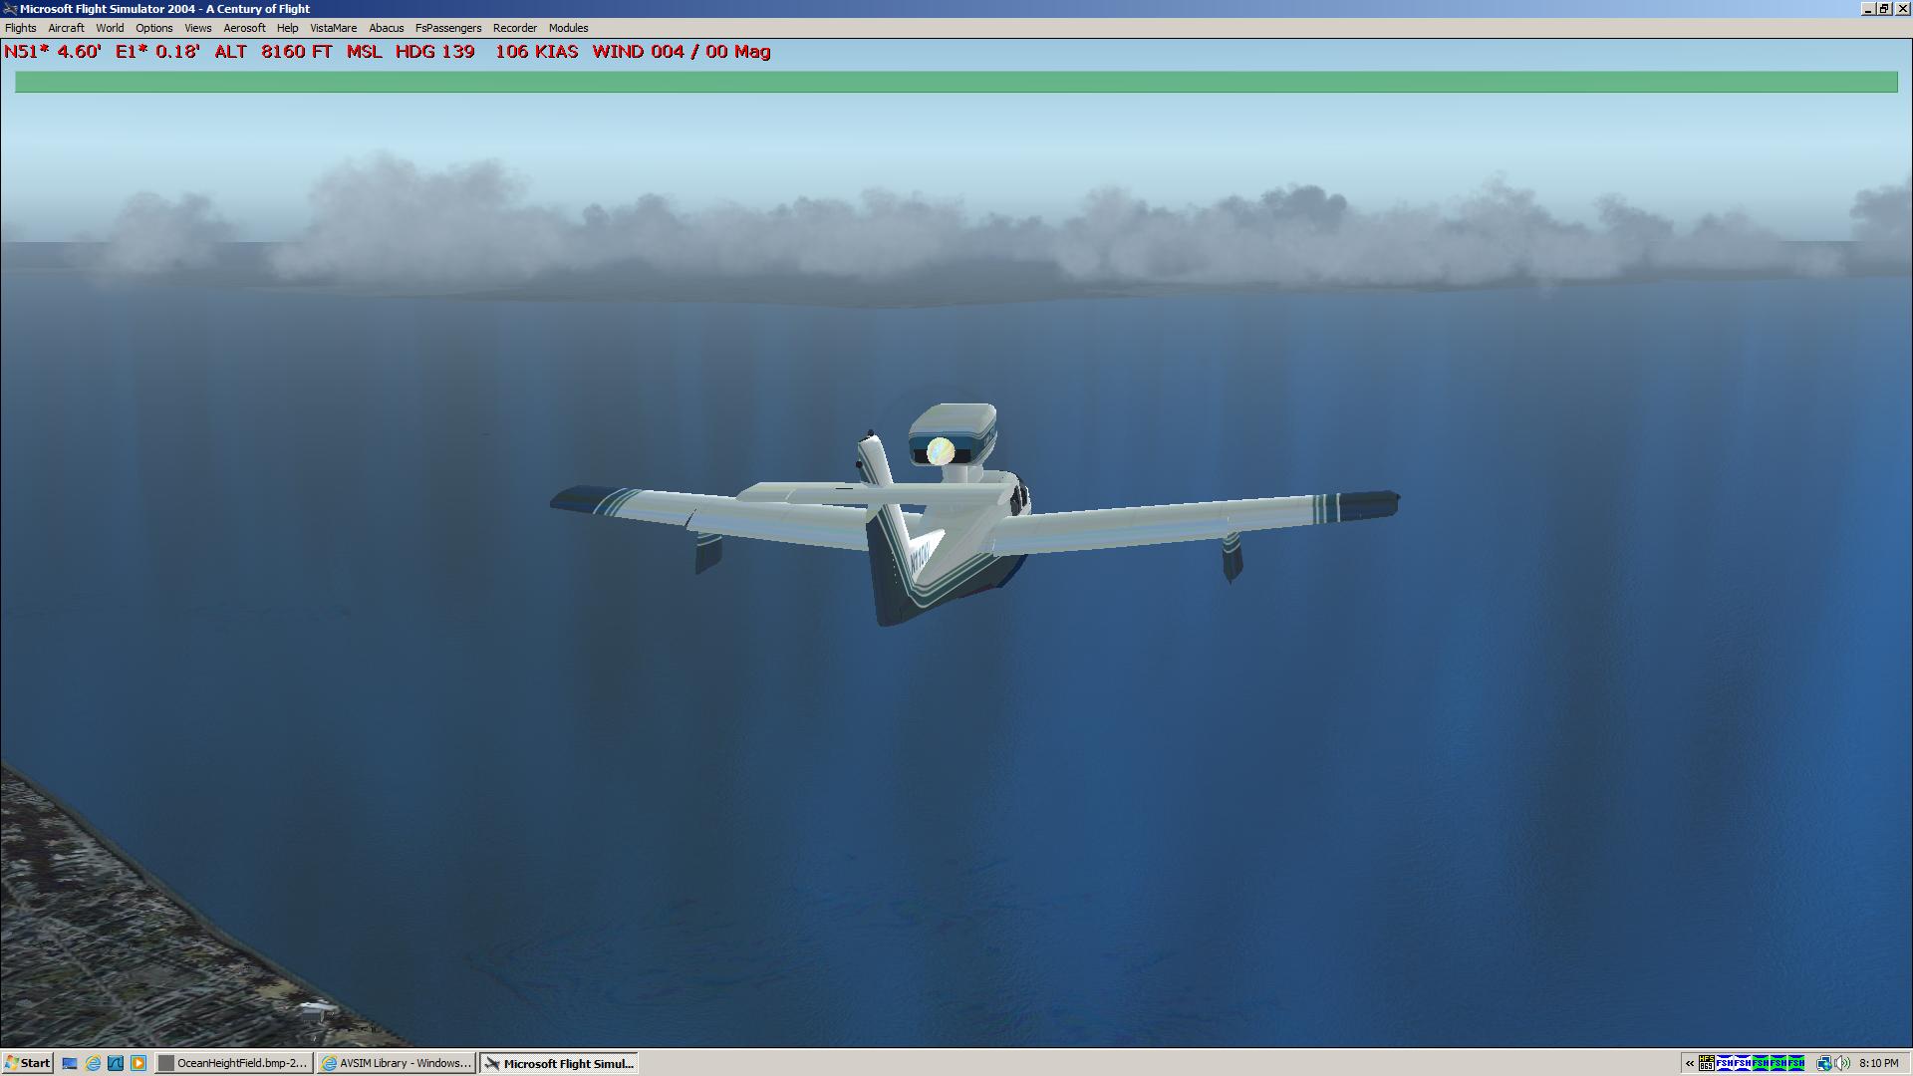1913x1076 pixels.
Task: Click the Windows Start button
Action: pyautogui.click(x=27, y=1063)
